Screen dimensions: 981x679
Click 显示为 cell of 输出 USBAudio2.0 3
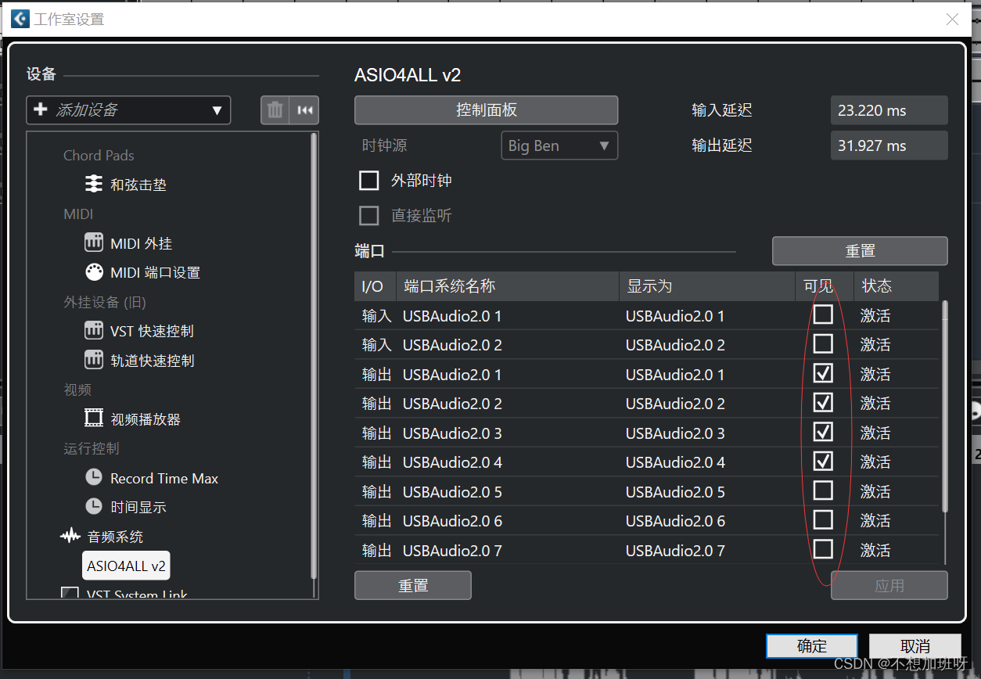[707, 433]
